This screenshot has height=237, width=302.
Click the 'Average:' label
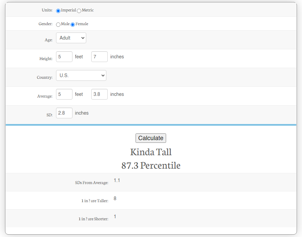45,96
